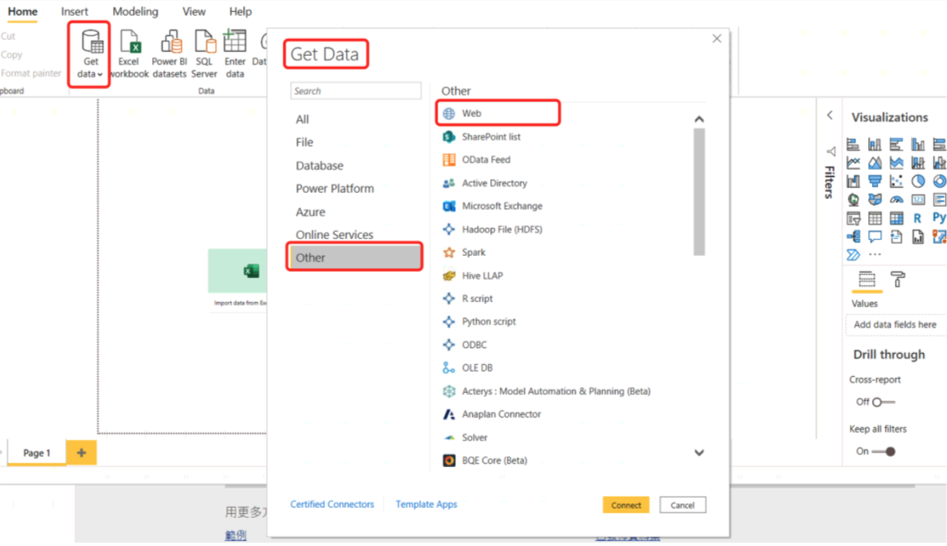Select the Pie chart visual

(x=918, y=181)
